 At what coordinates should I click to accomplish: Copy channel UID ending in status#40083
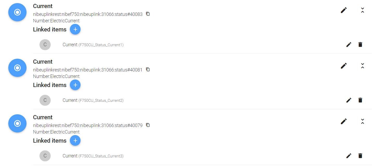pyautogui.click(x=148, y=14)
